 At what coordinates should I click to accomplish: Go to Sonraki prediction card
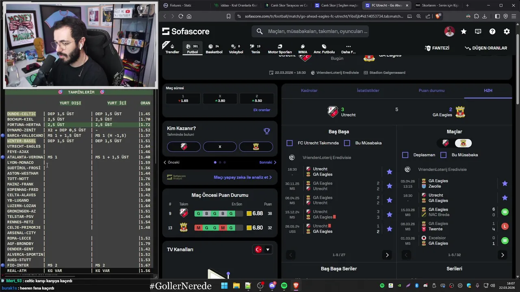tap(268, 162)
